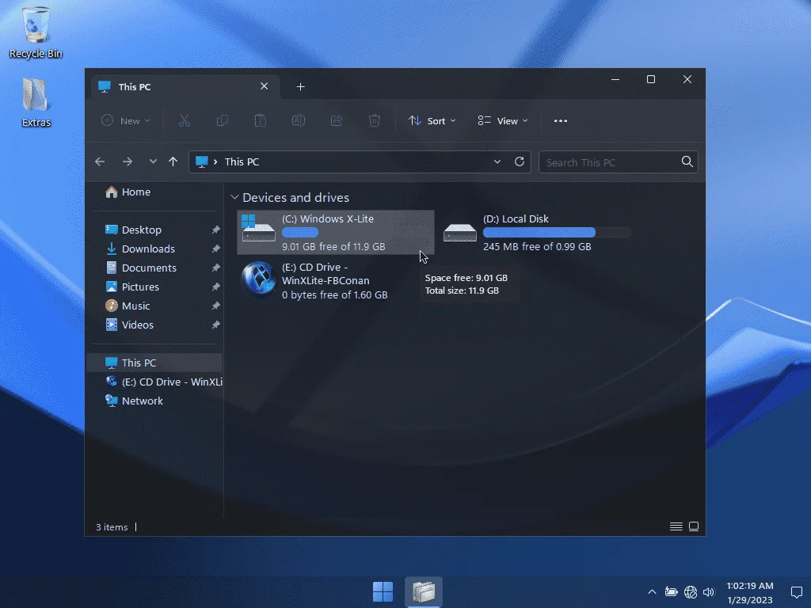
Task: Click the D: Local Disk usage bar
Action: tap(557, 233)
